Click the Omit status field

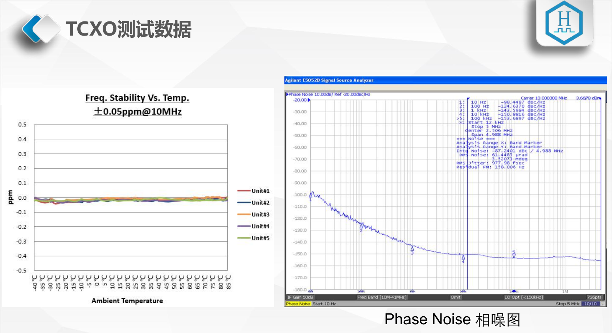pyautogui.click(x=455, y=297)
